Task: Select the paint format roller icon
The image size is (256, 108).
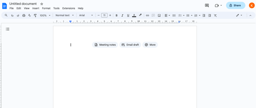Action: pos(35,16)
